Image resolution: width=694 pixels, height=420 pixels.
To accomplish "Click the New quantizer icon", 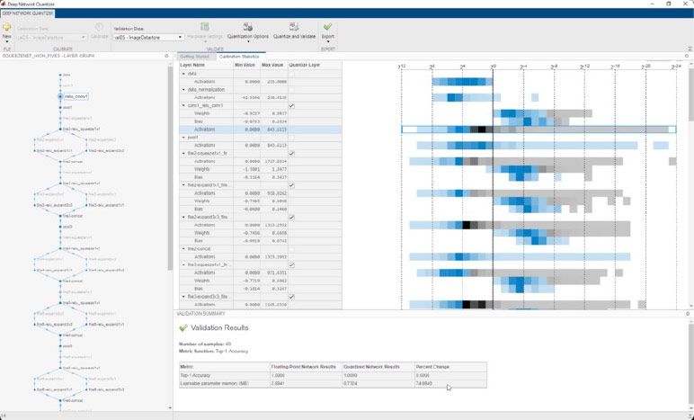I will (x=7, y=28).
